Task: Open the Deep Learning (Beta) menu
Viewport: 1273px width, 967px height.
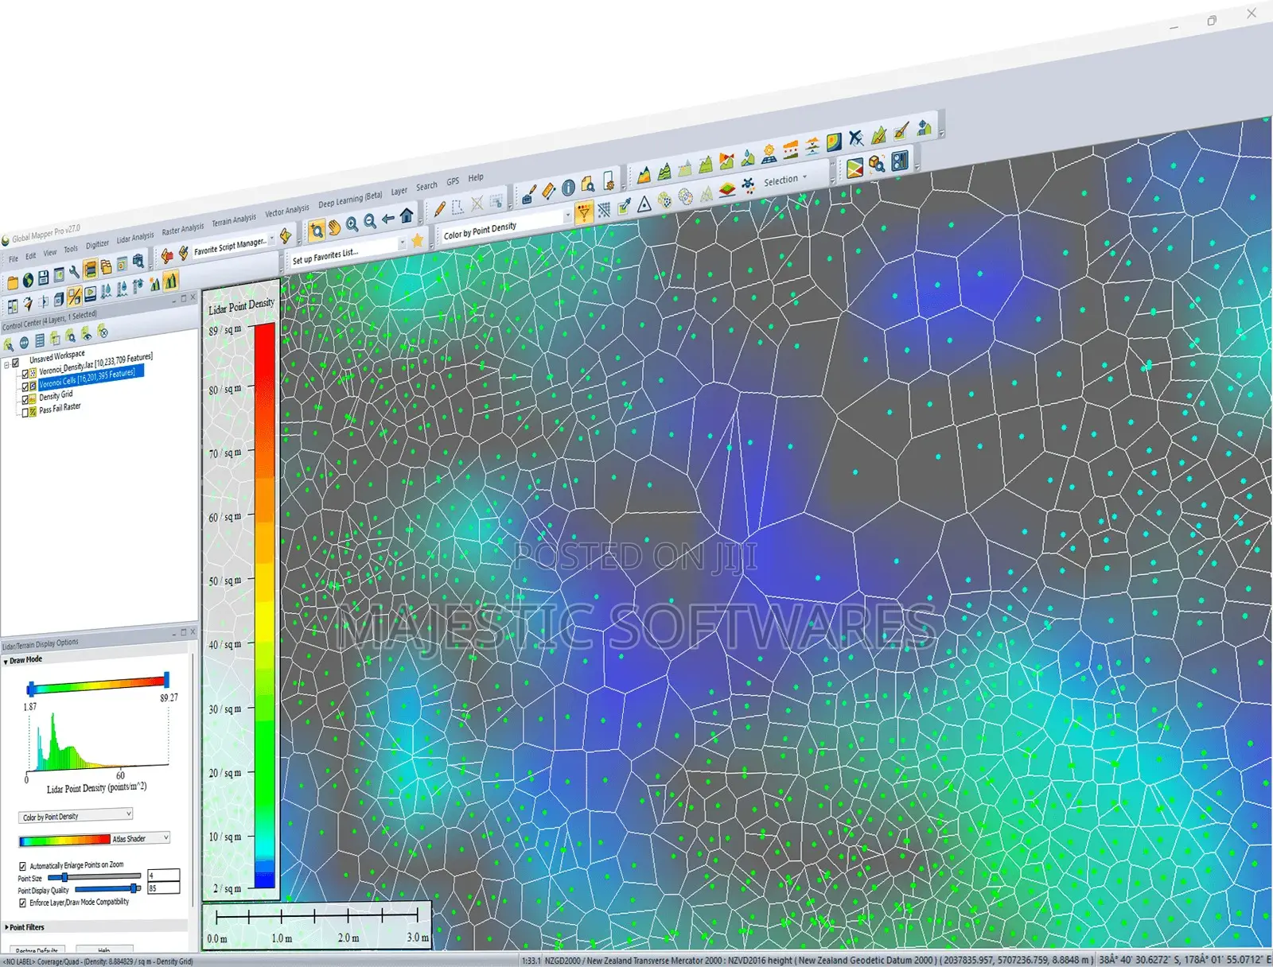Action: pyautogui.click(x=350, y=199)
